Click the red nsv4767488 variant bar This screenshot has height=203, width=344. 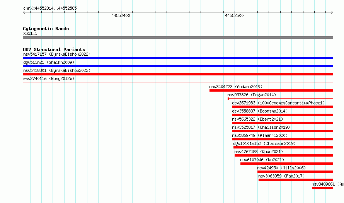pyautogui.click(x=284, y=155)
